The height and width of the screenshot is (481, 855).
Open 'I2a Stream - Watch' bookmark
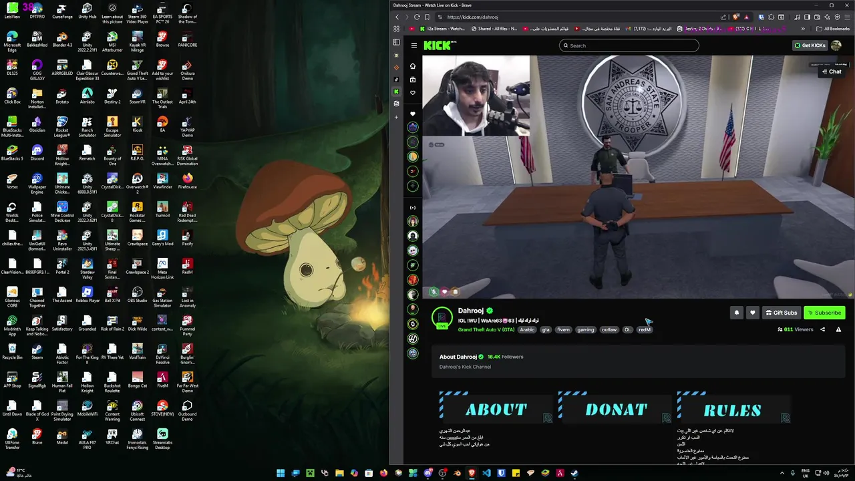coord(442,29)
